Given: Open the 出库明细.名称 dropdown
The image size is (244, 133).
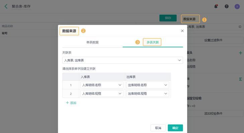Looking at the screenshot, I should pos(148,85).
